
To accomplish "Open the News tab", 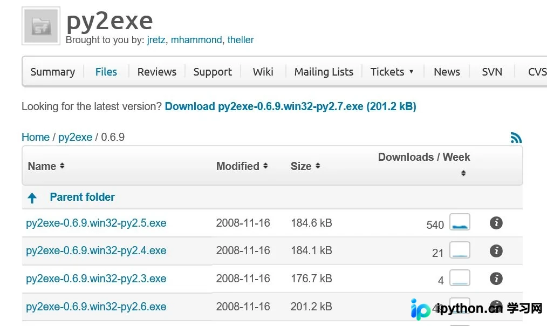I will 447,72.
